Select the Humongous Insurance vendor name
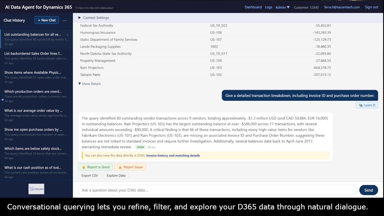Screen dimensions: 384x216 pyautogui.click(x=98, y=32)
